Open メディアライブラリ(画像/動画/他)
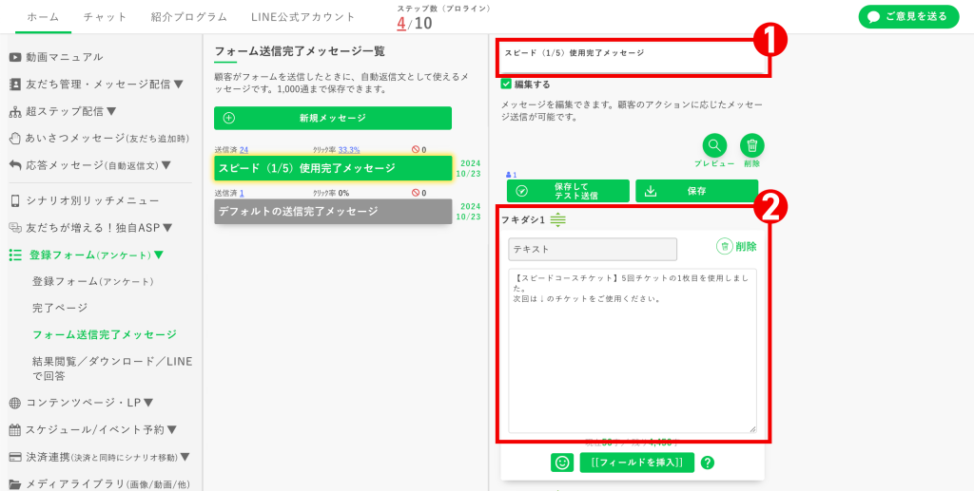 [107, 484]
